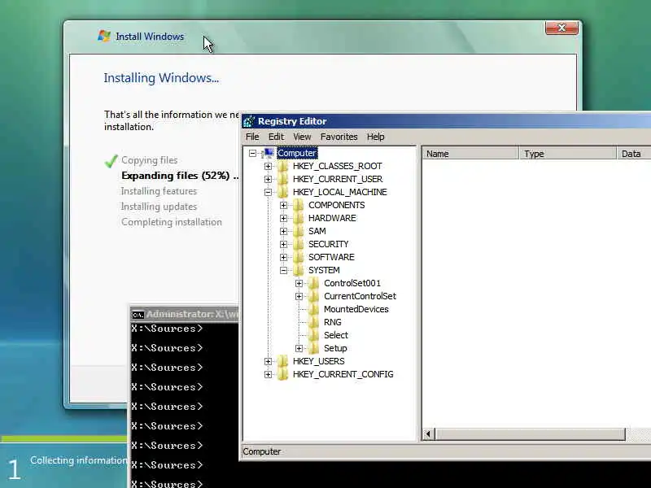Select the HKEY_LOCAL_MACHINE label
The image size is (651, 488).
pyautogui.click(x=339, y=192)
